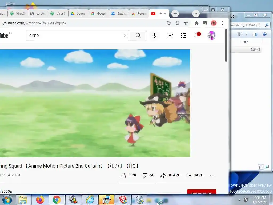Click the YouTube search magnifier button

point(138,36)
